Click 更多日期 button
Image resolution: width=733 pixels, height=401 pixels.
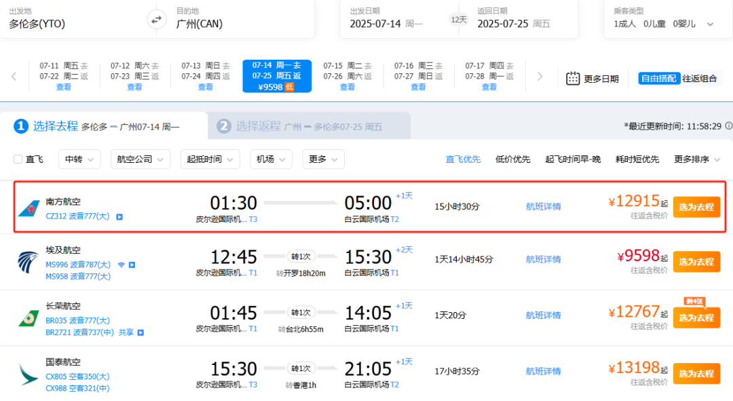point(593,79)
